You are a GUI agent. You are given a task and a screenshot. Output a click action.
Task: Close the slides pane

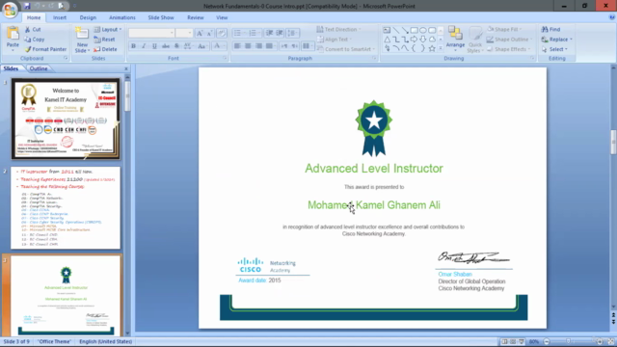tap(126, 68)
